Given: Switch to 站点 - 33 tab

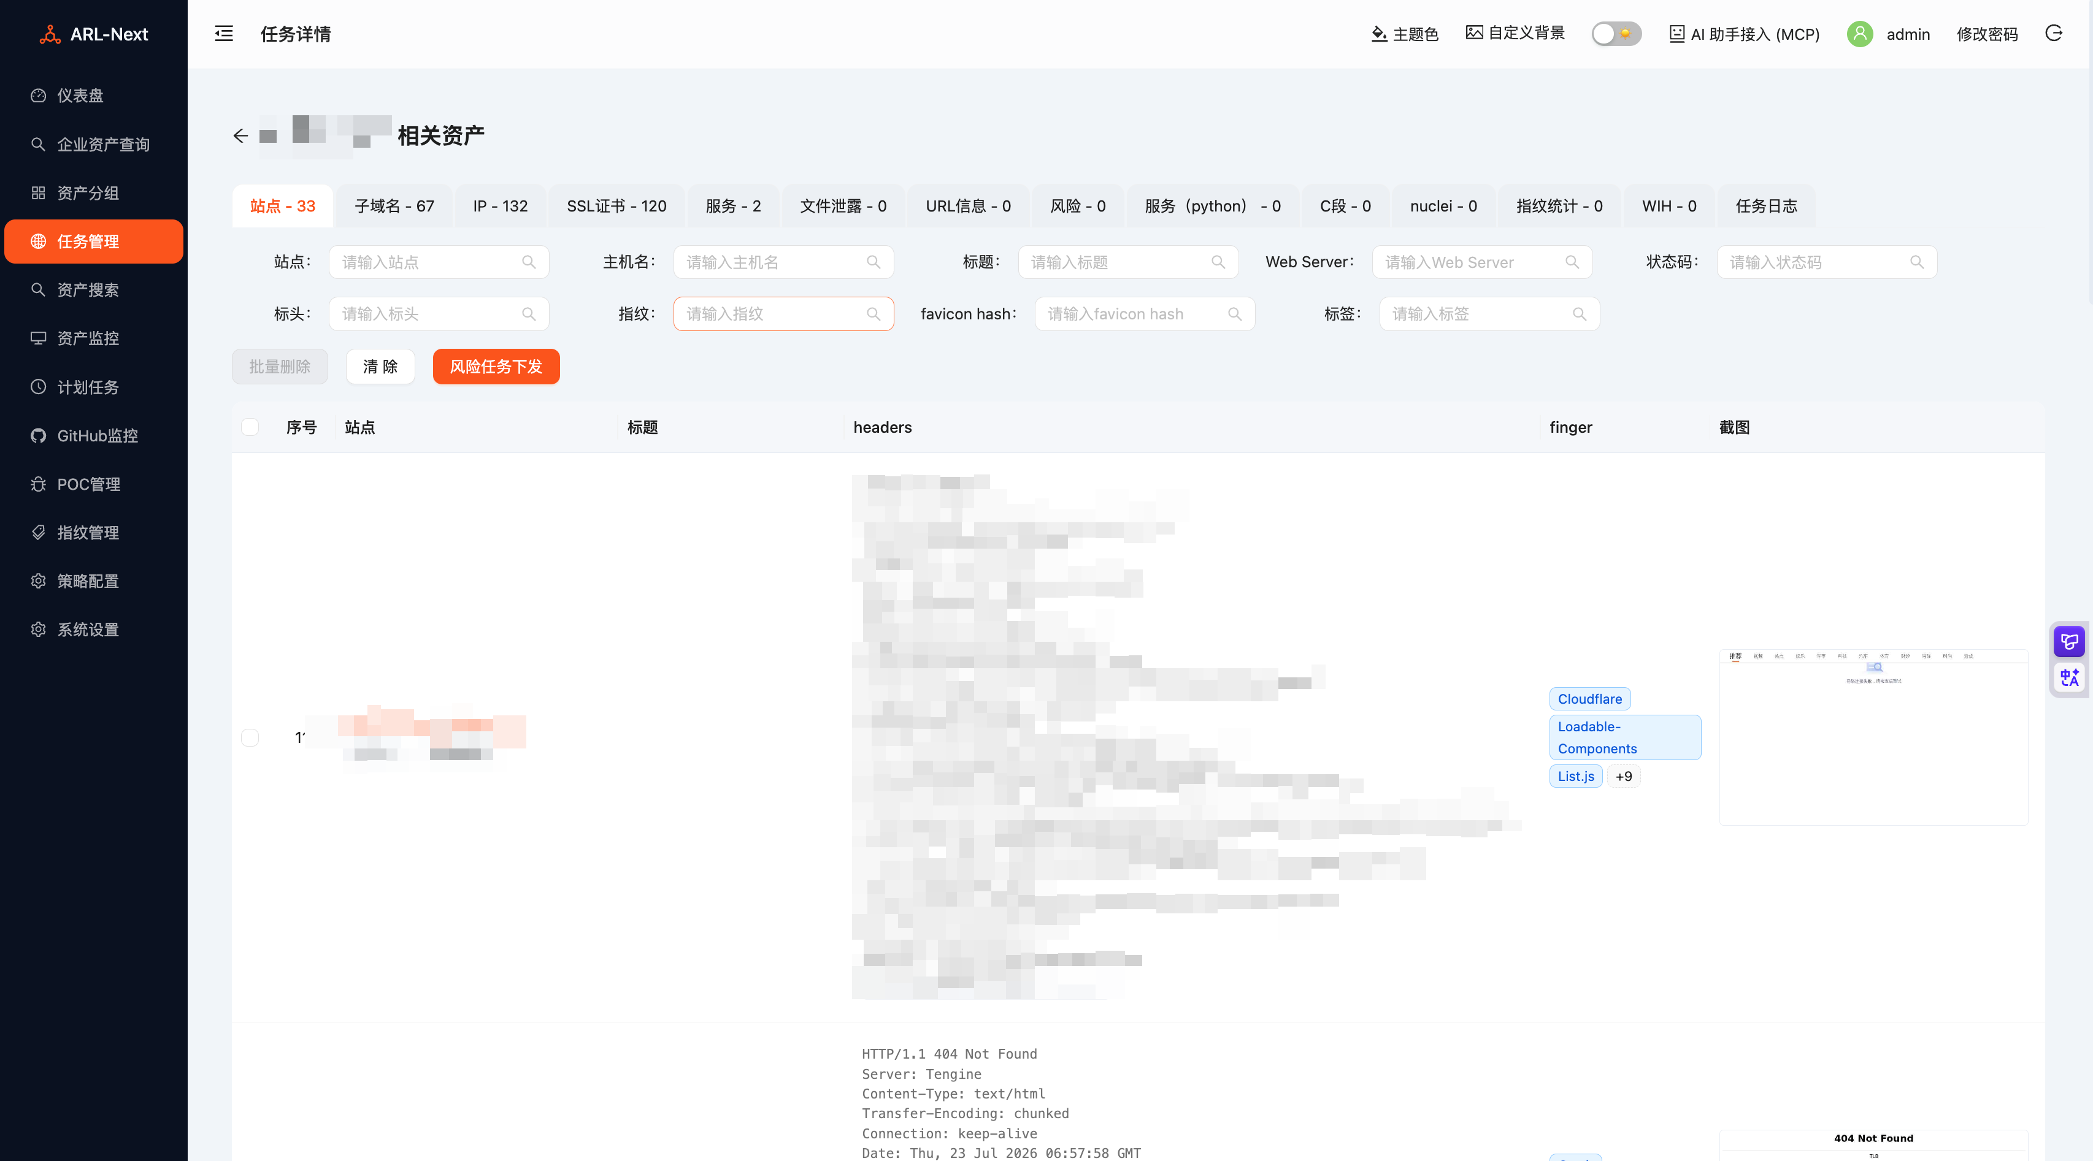Looking at the screenshot, I should pos(283,206).
